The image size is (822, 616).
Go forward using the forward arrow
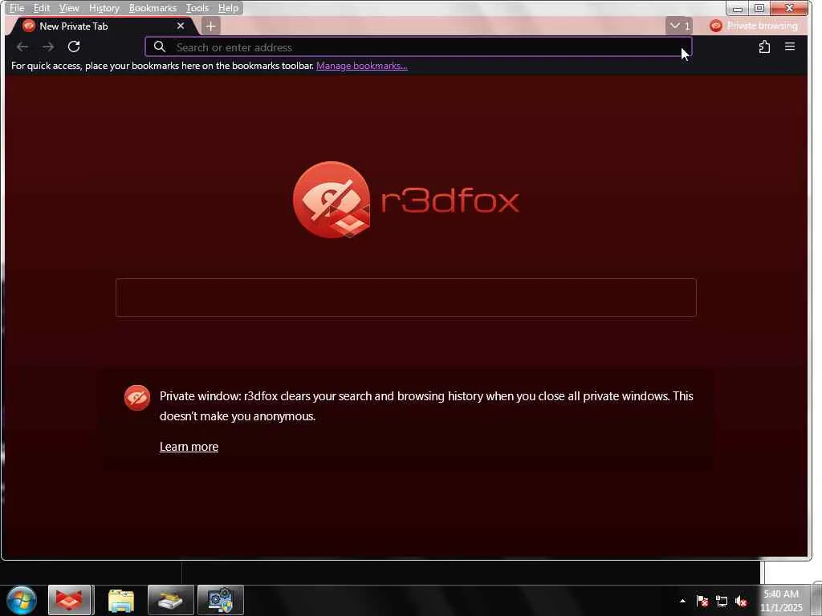[48, 47]
